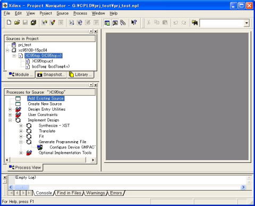Click the Create New Source process icon
The height and width of the screenshot is (206, 255).
18,104
